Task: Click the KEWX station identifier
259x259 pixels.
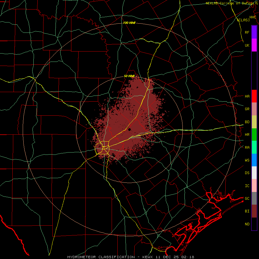Action: click(x=148, y=257)
